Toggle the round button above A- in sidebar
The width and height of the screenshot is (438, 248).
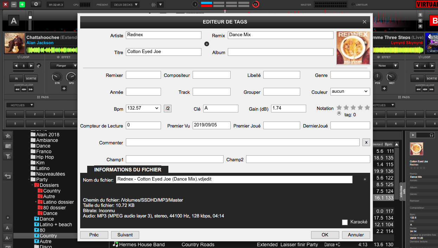(x=8, y=218)
